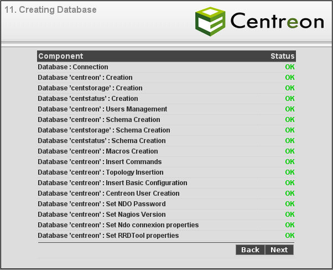
Task: Select the 'Macros Creation' row text
Action: [98, 151]
